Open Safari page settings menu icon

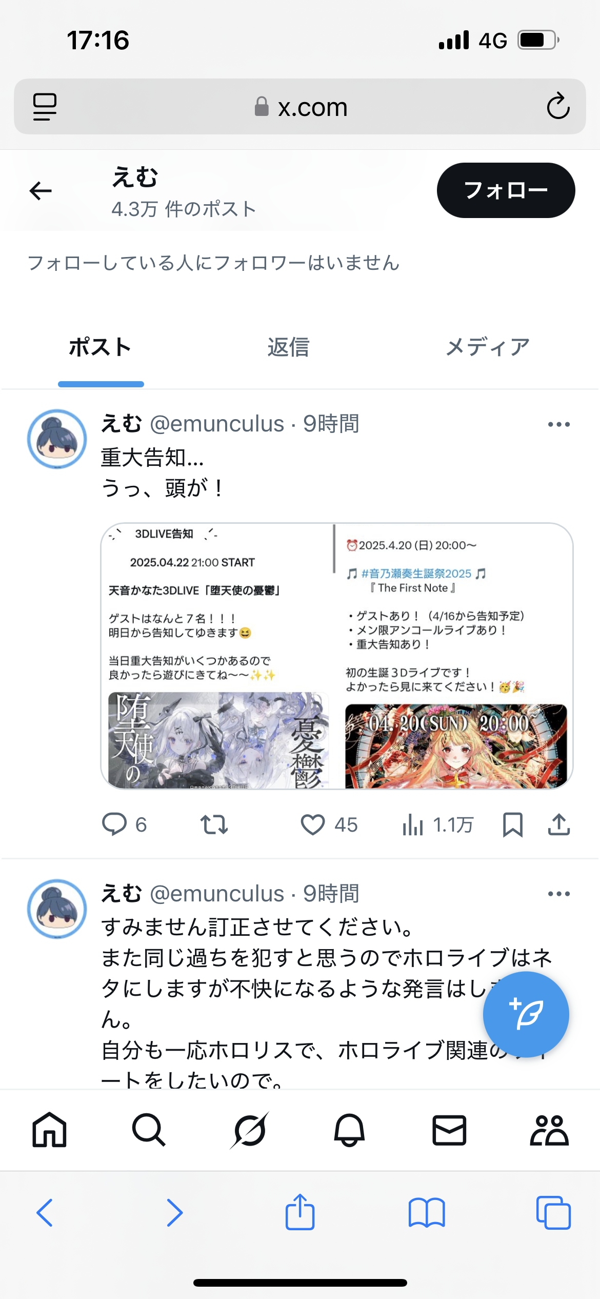pos(45,107)
